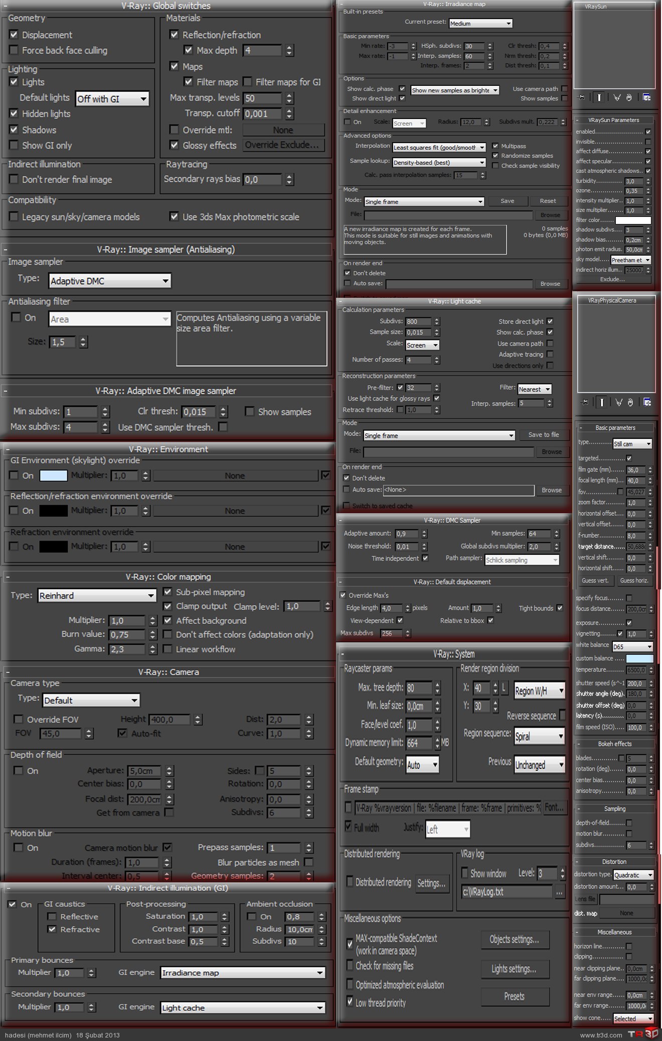662x1041 pixels.
Task: Click Clr thresh field in Adaptive DMC sampler
Action: 199,412
